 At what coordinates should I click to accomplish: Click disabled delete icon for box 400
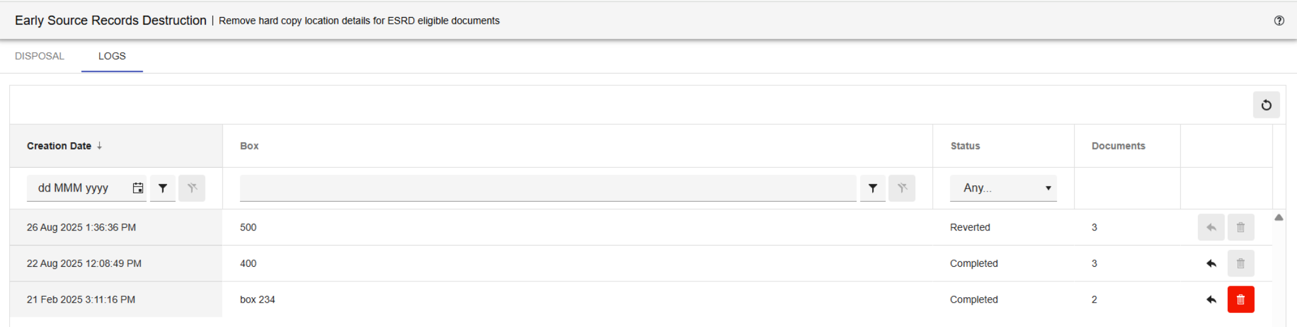click(x=1240, y=263)
